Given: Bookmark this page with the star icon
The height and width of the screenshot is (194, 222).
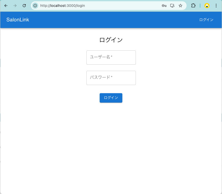Looking at the screenshot, I should pos(180,6).
